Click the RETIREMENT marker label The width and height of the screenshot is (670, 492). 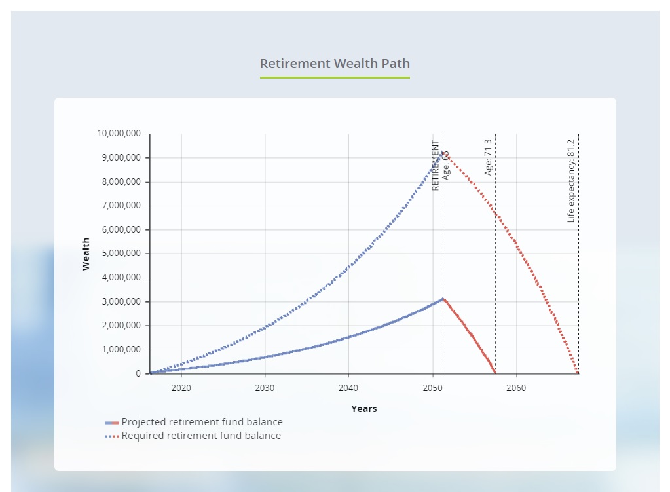(436, 166)
